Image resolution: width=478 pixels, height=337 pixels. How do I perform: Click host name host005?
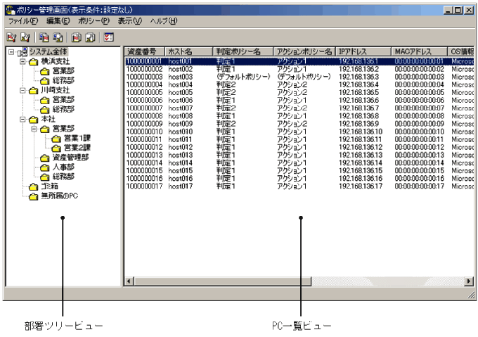(x=181, y=92)
